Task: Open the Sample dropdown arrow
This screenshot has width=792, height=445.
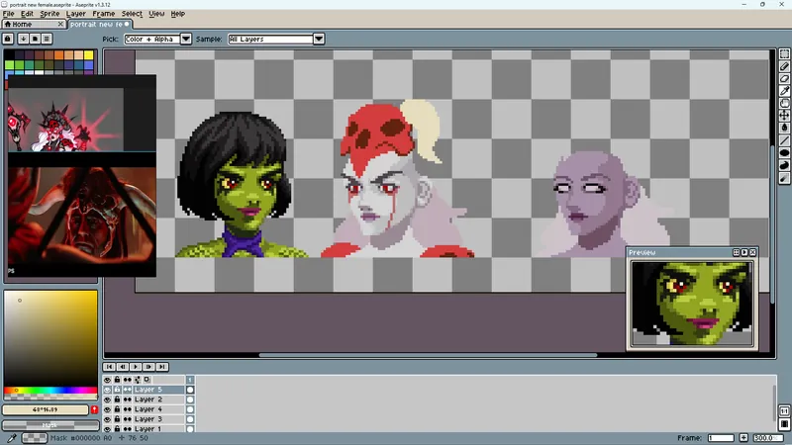Action: pos(319,39)
